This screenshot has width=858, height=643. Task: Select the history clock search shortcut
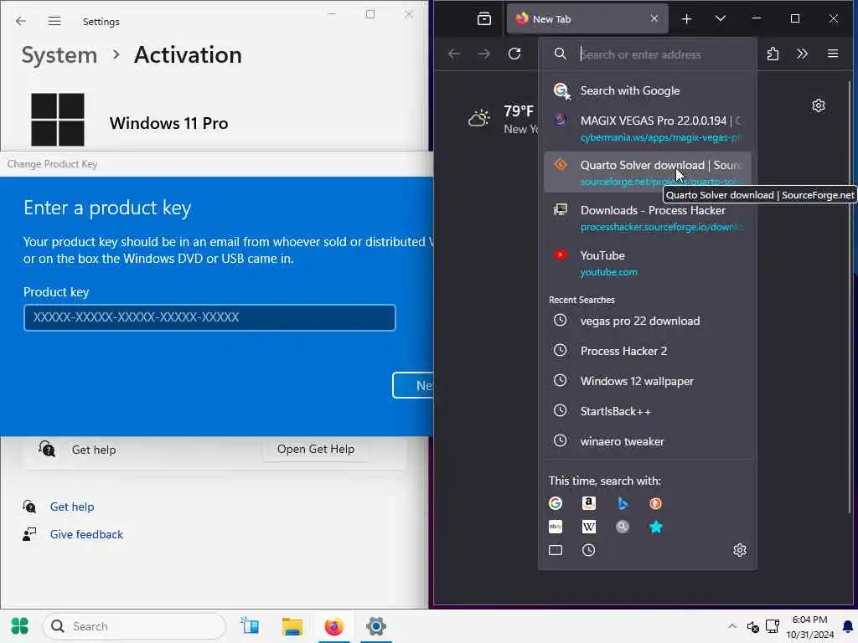589,550
